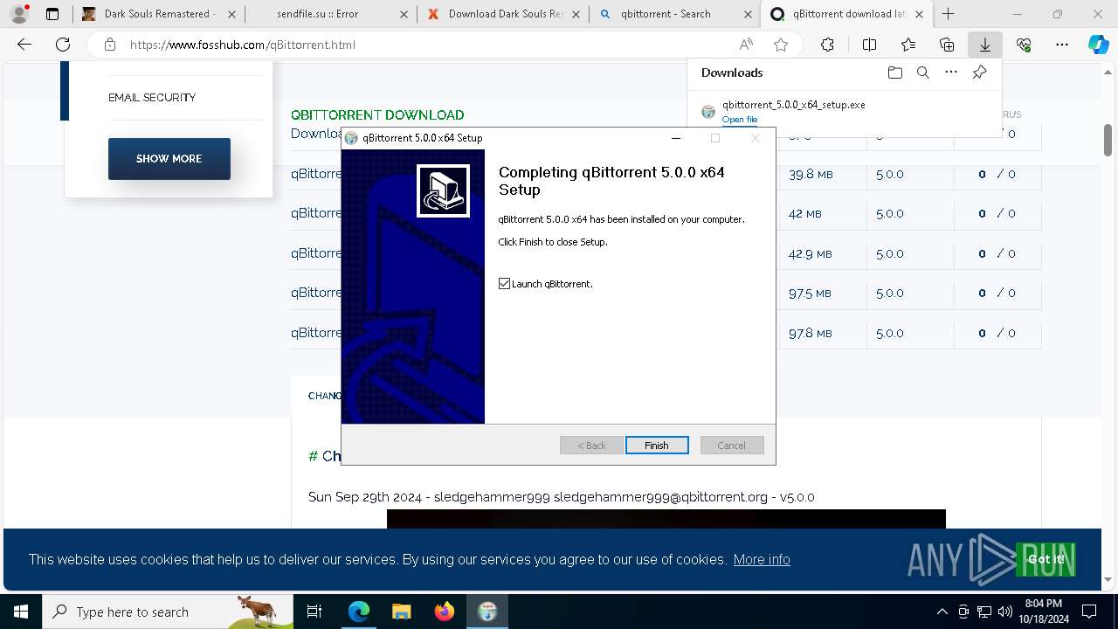Click the SHOW MORE button
Image resolution: width=1118 pixels, height=629 pixels.
coord(169,159)
